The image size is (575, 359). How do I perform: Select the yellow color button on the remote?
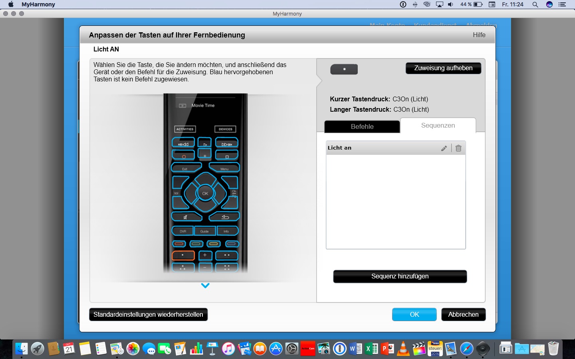214,244
